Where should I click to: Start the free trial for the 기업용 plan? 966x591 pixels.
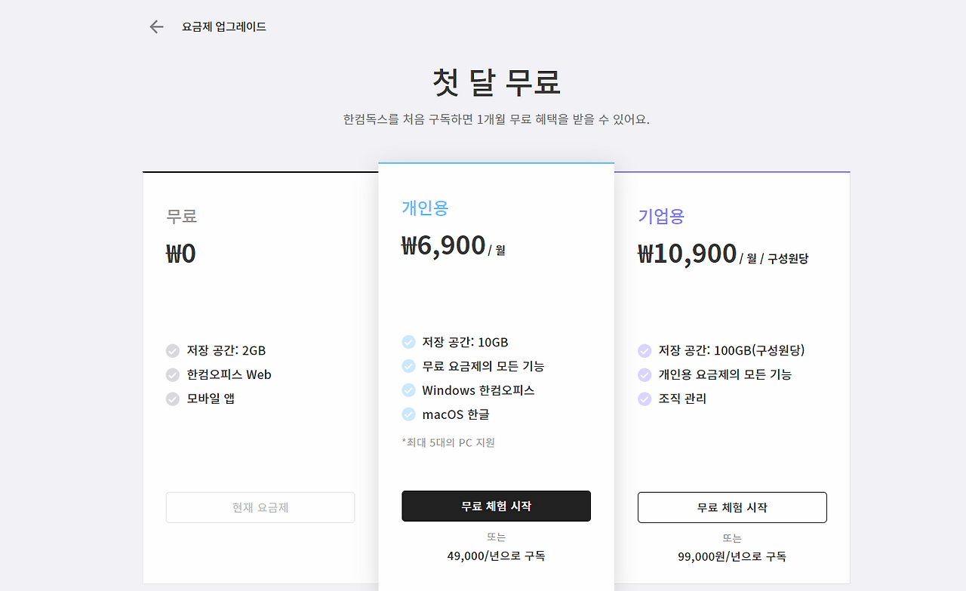732,507
